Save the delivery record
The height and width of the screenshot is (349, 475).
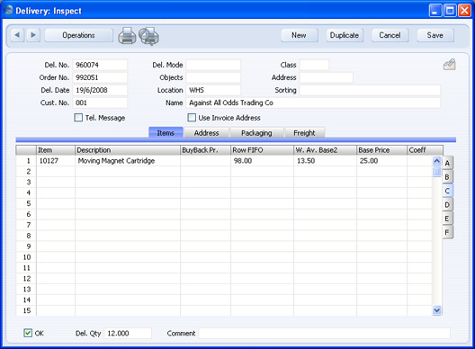pyautogui.click(x=435, y=35)
